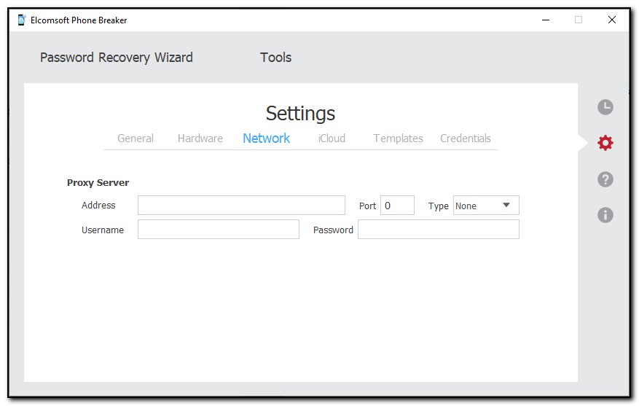Open the help question mark icon

[x=605, y=179]
